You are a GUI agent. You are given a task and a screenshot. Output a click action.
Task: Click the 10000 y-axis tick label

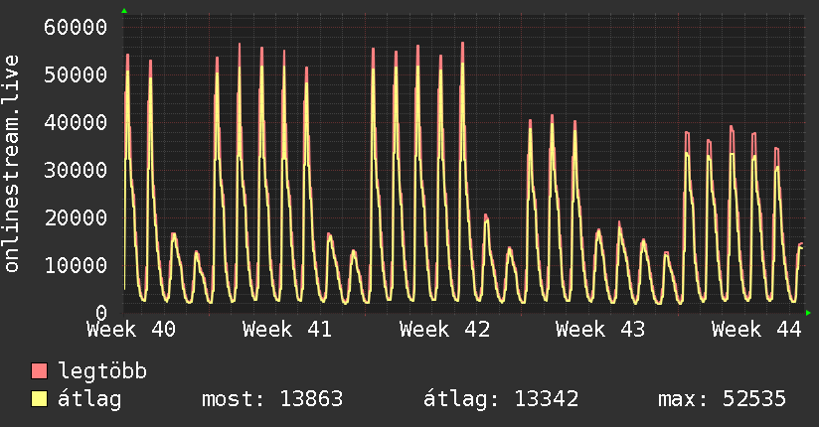[76, 266]
